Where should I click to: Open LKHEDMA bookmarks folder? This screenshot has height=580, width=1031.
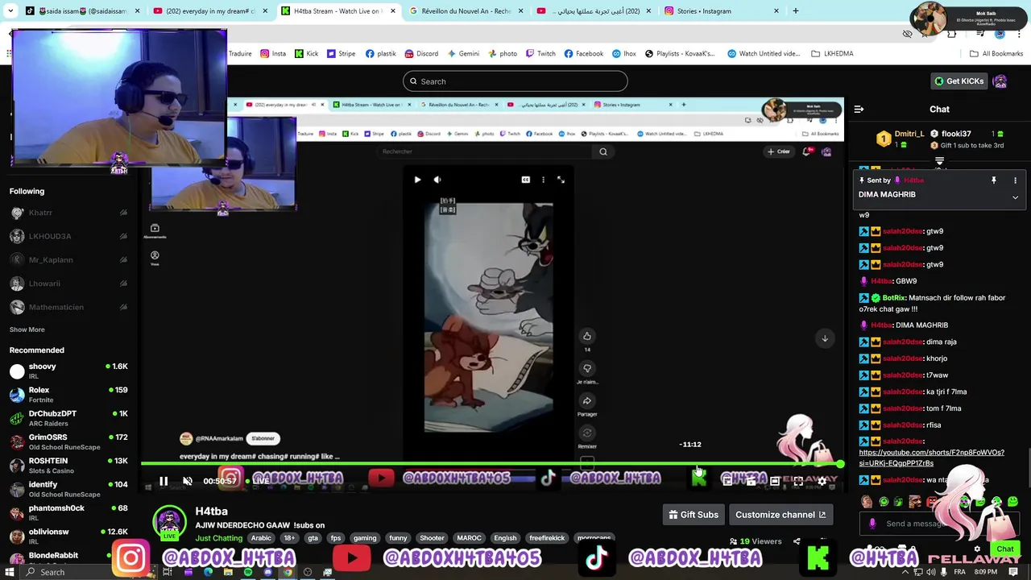833,54
